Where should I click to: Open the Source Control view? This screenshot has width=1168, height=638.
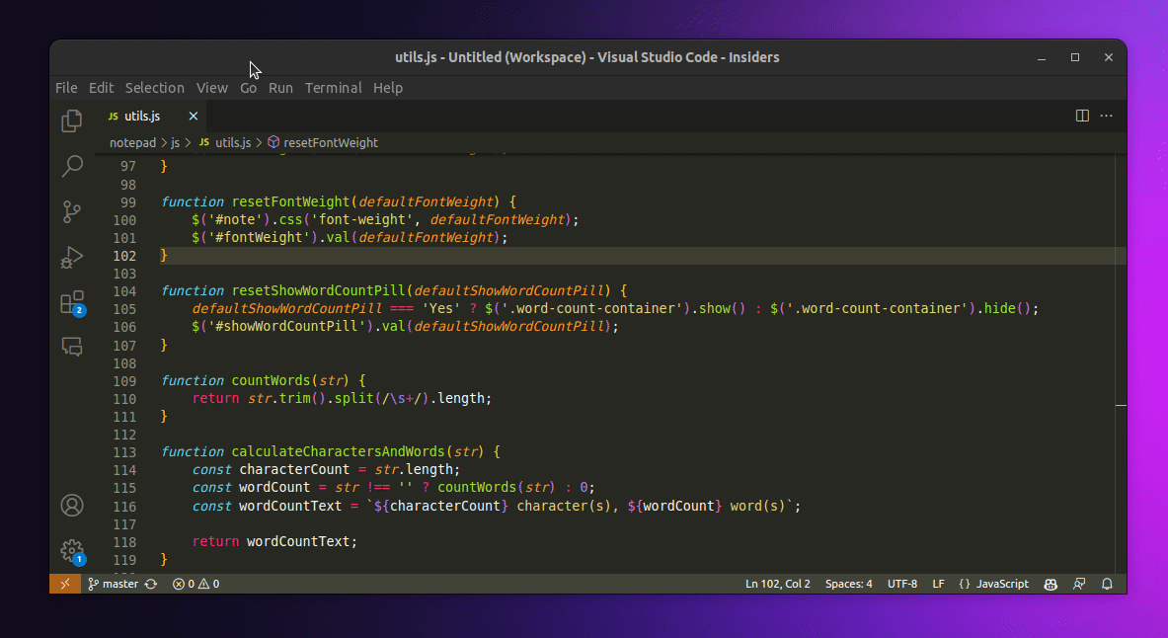pos(71,211)
